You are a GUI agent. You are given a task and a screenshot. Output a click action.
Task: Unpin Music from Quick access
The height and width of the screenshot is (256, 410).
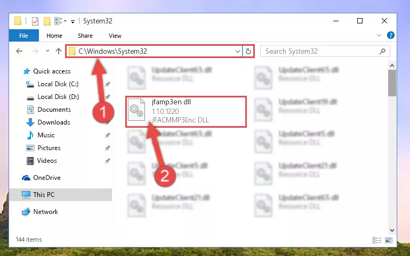coord(108,135)
